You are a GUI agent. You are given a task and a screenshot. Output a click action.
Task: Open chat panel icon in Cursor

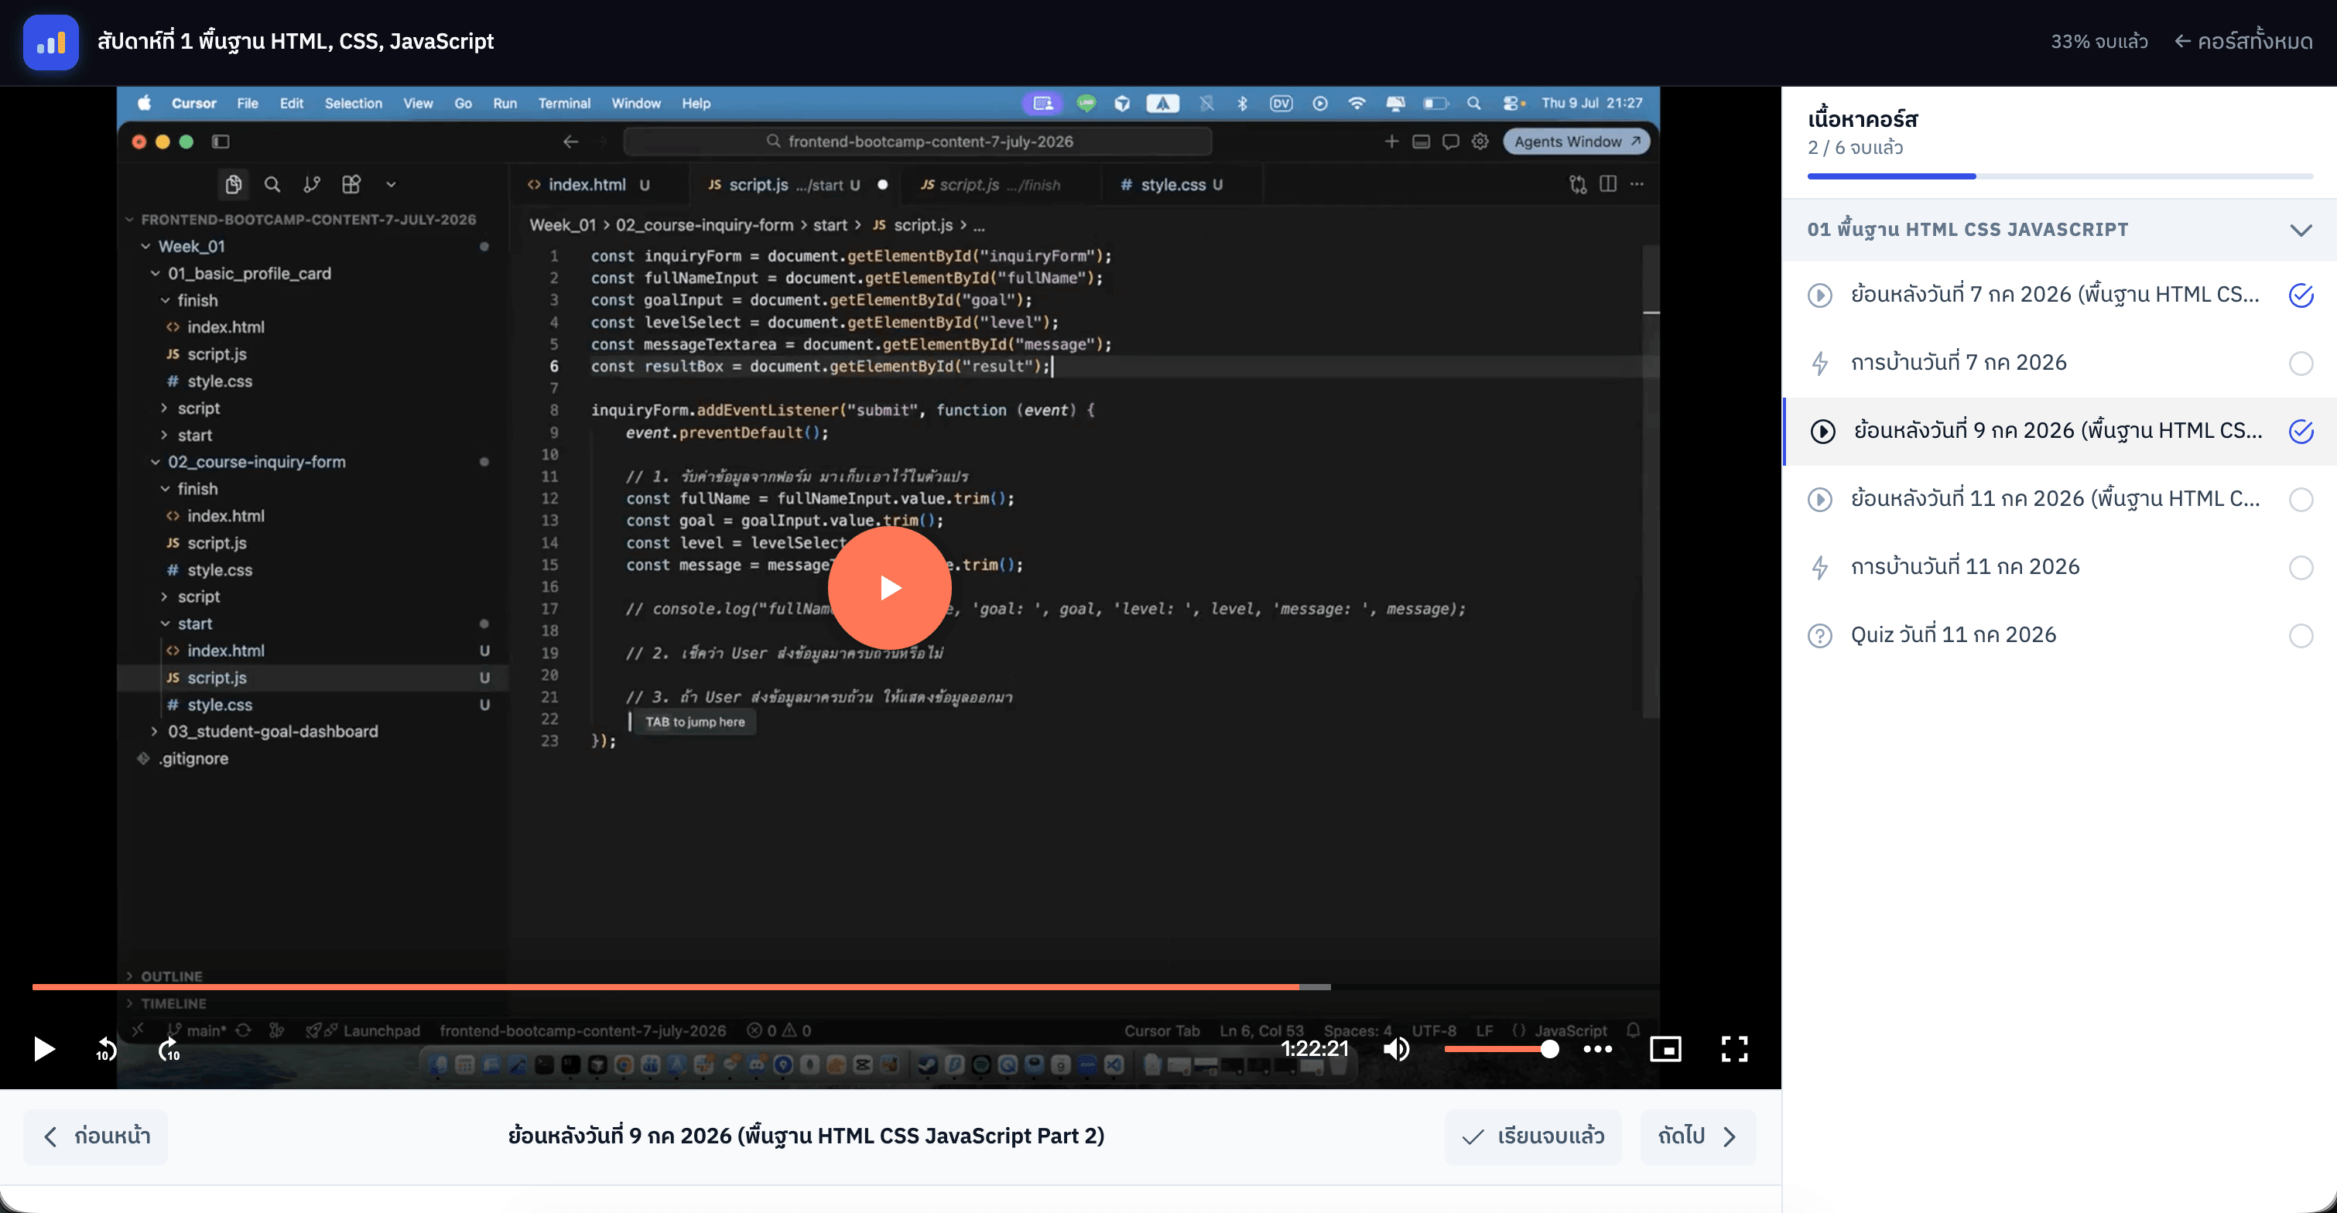coord(1451,142)
